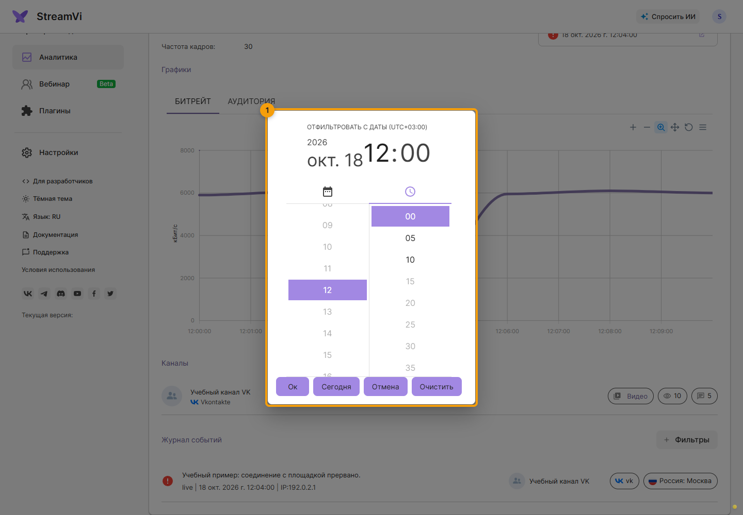
Task: Open the YouTube social icon link
Action: [77, 294]
